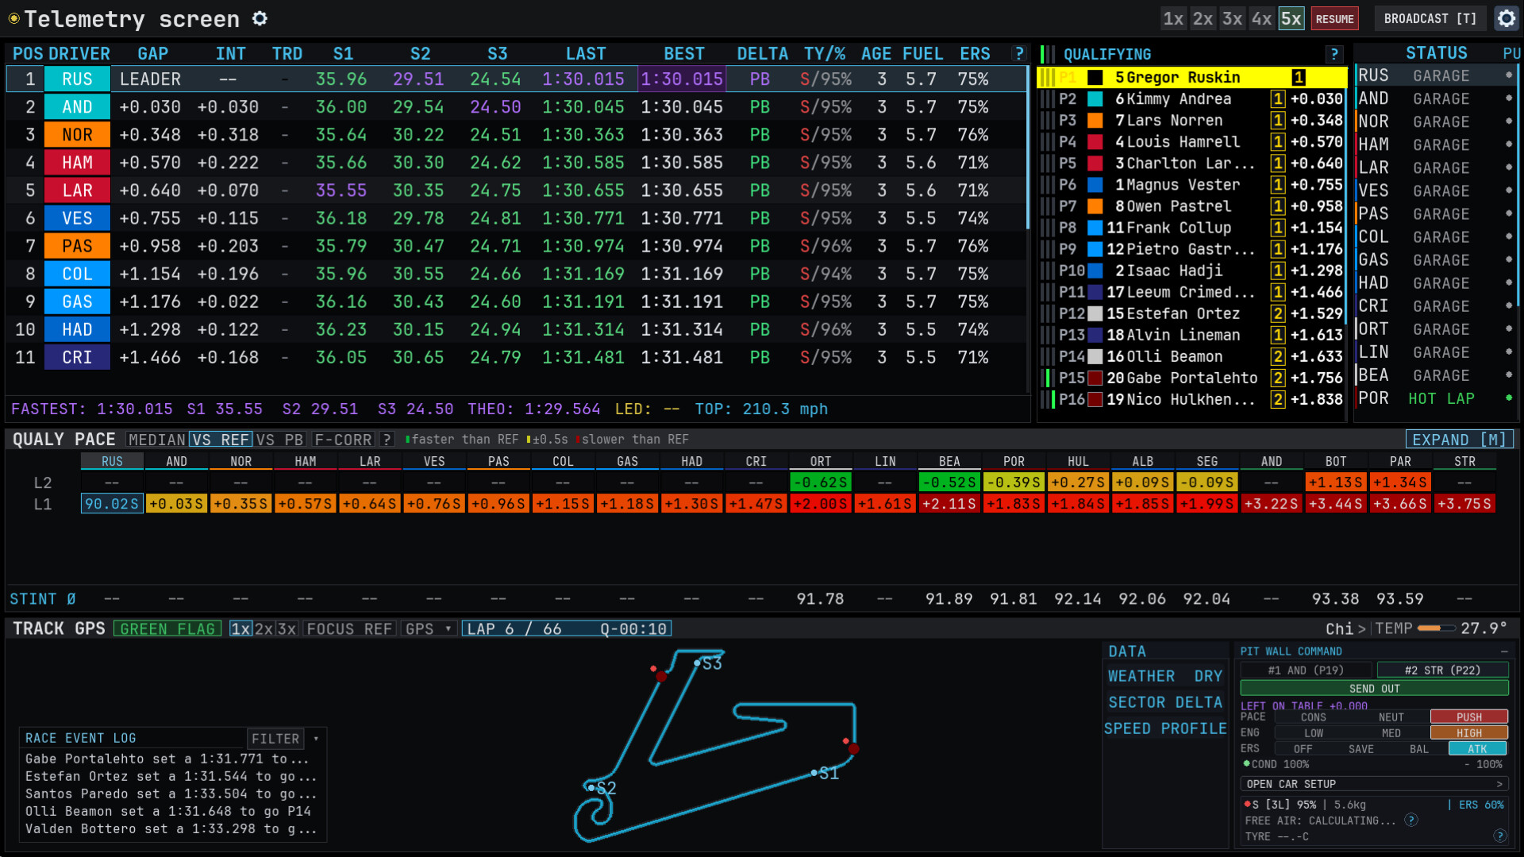
Task: Expand the QUALY PACE panel with EXPAND [M]
Action: (1459, 440)
